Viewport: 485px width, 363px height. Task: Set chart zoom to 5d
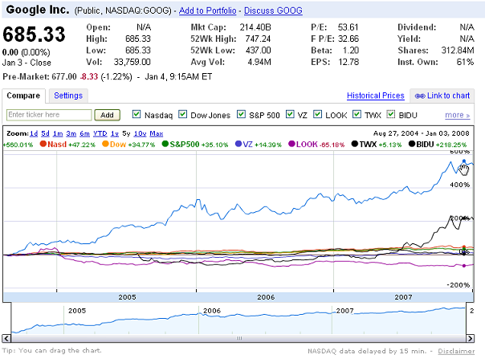(x=45, y=133)
